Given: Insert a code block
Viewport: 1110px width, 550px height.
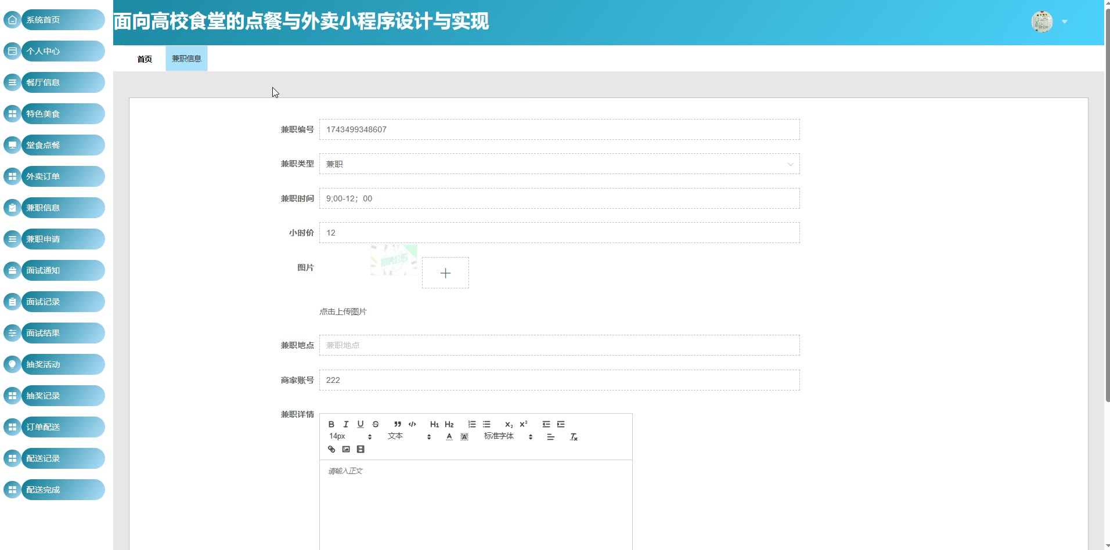Looking at the screenshot, I should (x=412, y=424).
